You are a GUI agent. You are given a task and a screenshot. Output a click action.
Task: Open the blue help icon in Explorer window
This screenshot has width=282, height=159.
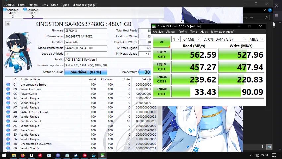tap(270, 10)
